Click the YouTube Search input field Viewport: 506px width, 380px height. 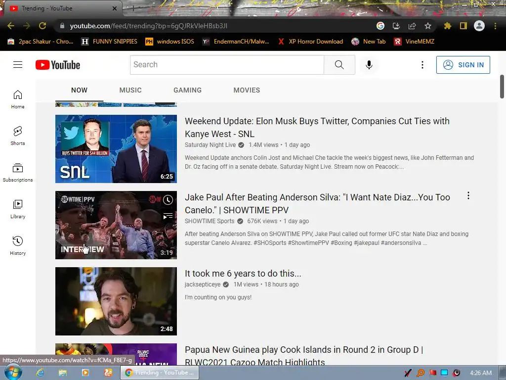point(227,65)
